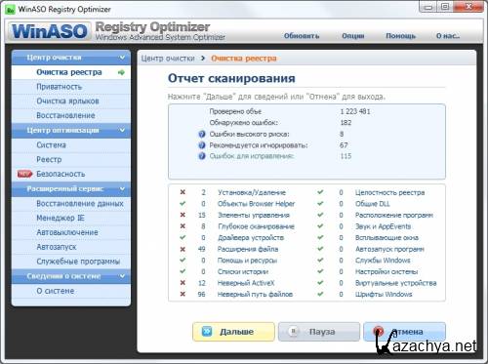Click the green arrow next to Очистка реестра
488x364 pixels.
click(121, 72)
